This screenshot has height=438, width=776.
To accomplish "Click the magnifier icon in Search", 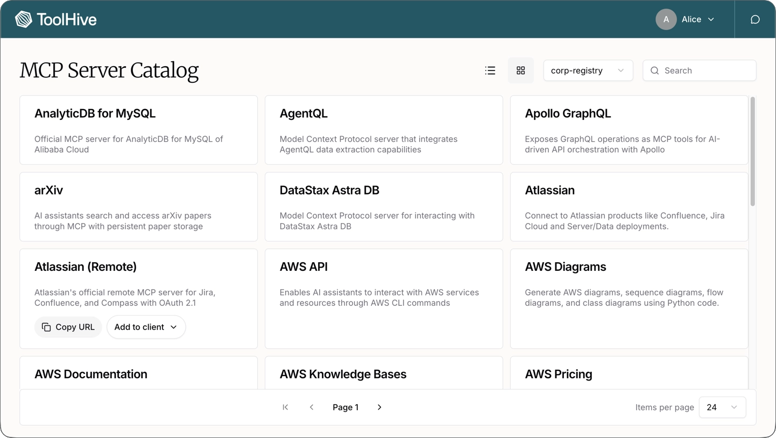I will (x=654, y=70).
